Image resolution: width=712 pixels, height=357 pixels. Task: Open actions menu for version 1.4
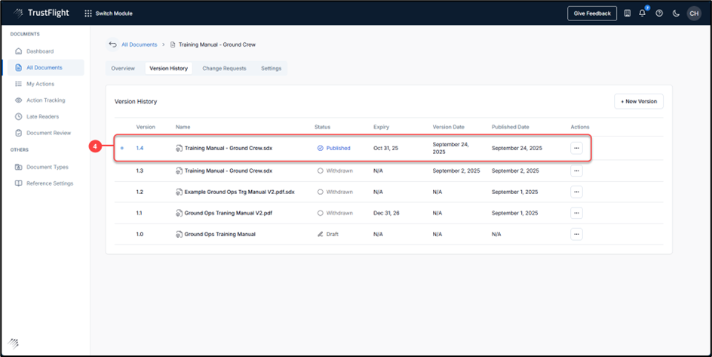[576, 149]
